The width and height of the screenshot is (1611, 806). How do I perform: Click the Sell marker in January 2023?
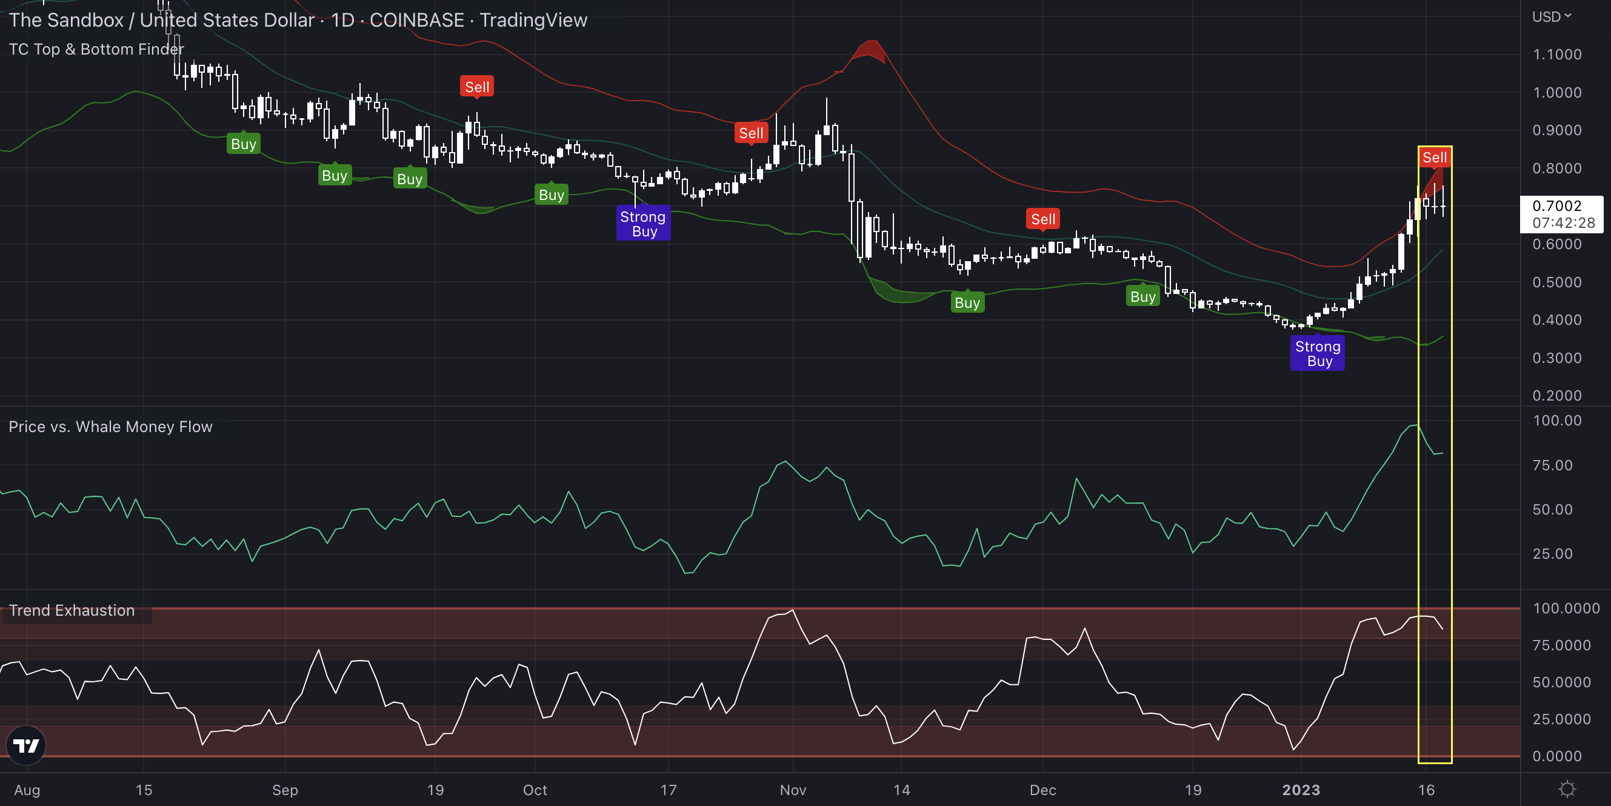point(1435,158)
